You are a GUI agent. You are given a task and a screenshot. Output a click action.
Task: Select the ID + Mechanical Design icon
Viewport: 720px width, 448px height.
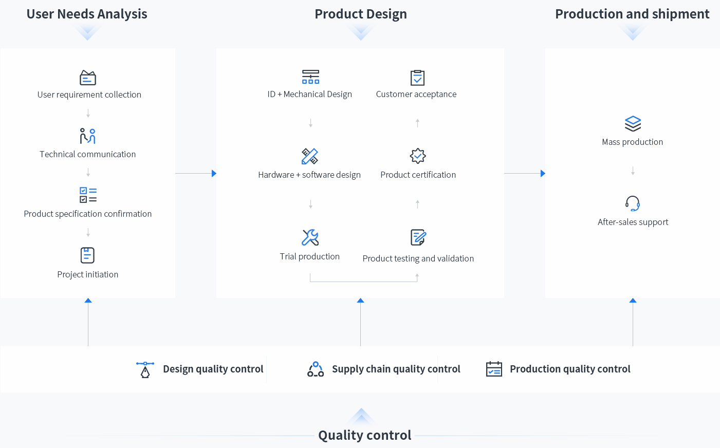[310, 77]
